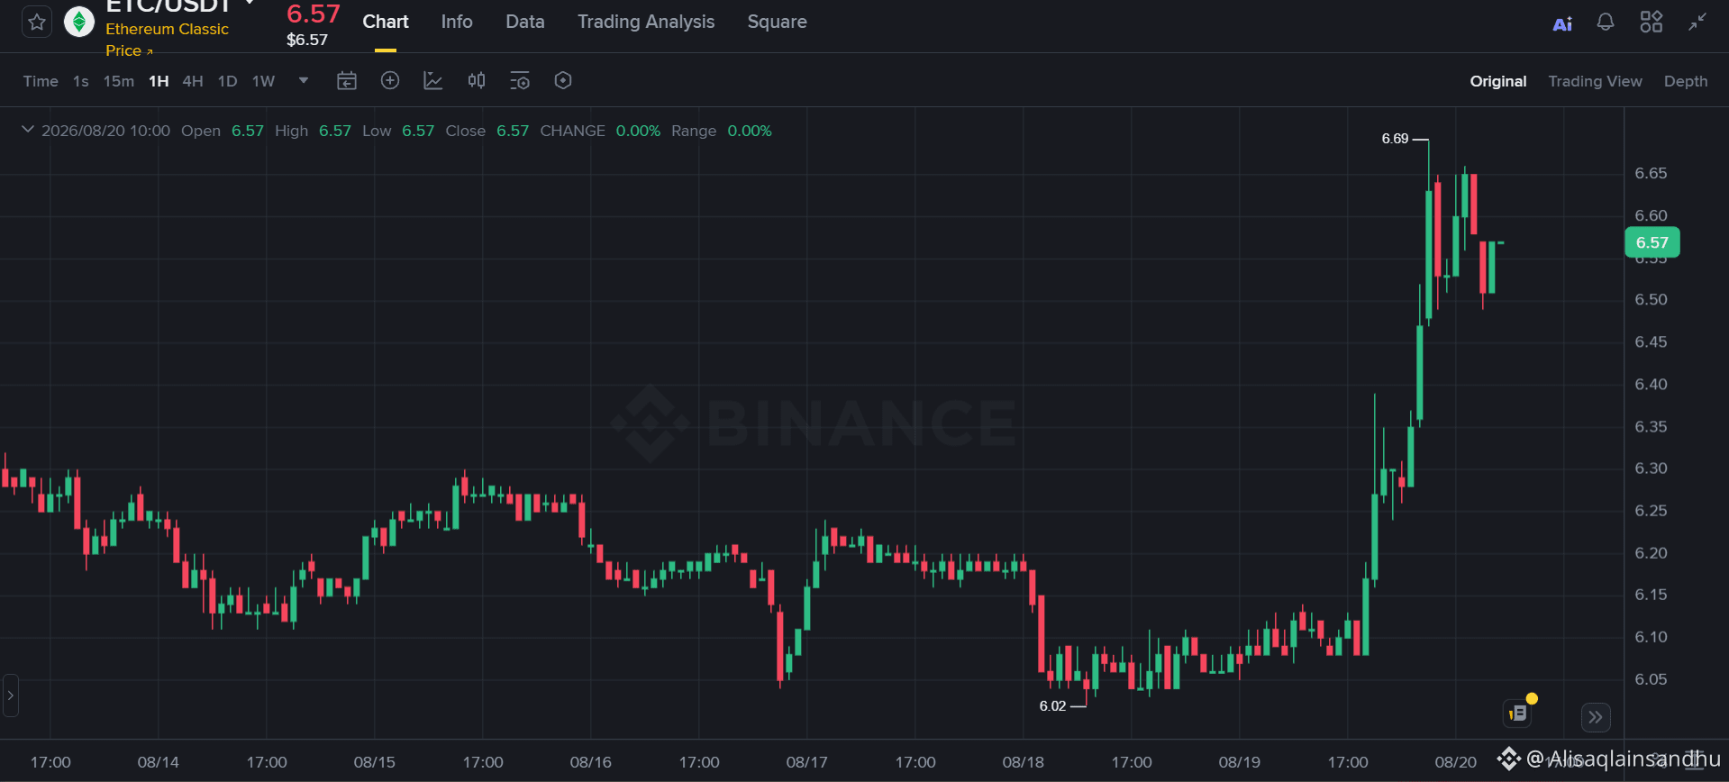Open the news feed icon with yellow dot
The height and width of the screenshot is (782, 1729).
(x=1519, y=713)
